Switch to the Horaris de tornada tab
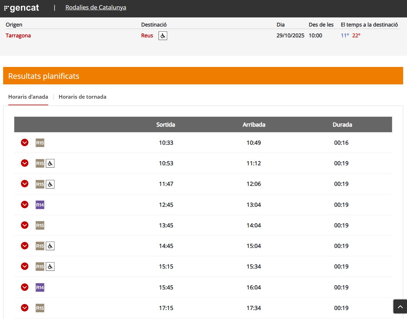Screen dimensions: 407x319 82,97
